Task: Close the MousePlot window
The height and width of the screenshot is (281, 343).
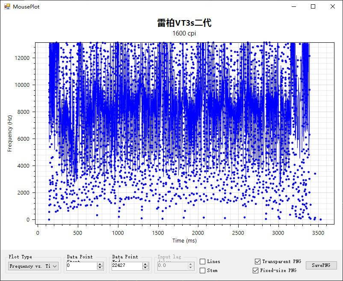Action: pos(332,6)
